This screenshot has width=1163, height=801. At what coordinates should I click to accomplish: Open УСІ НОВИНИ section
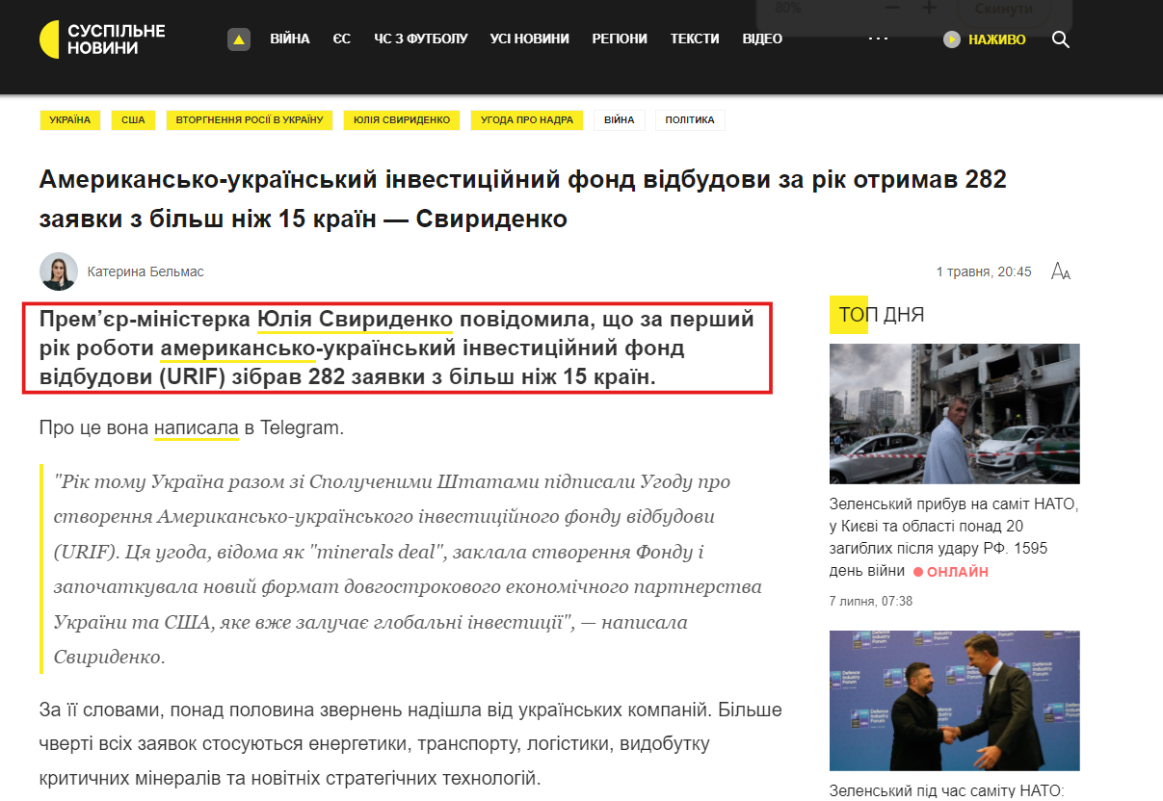[x=530, y=39]
